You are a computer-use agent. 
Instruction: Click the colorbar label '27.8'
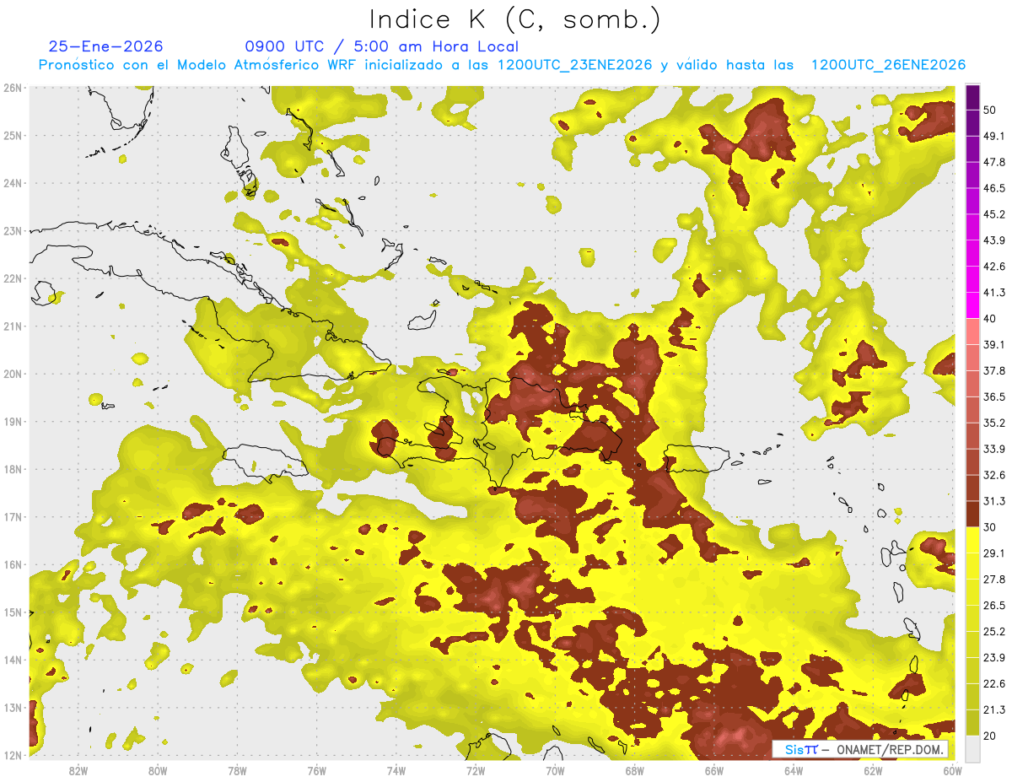pos(995,579)
